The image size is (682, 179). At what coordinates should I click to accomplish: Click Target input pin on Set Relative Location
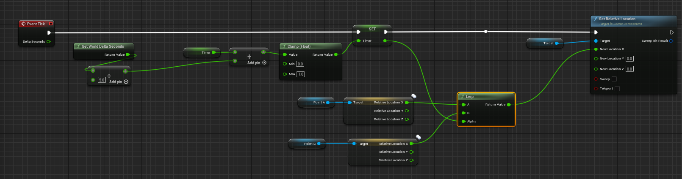pos(596,41)
